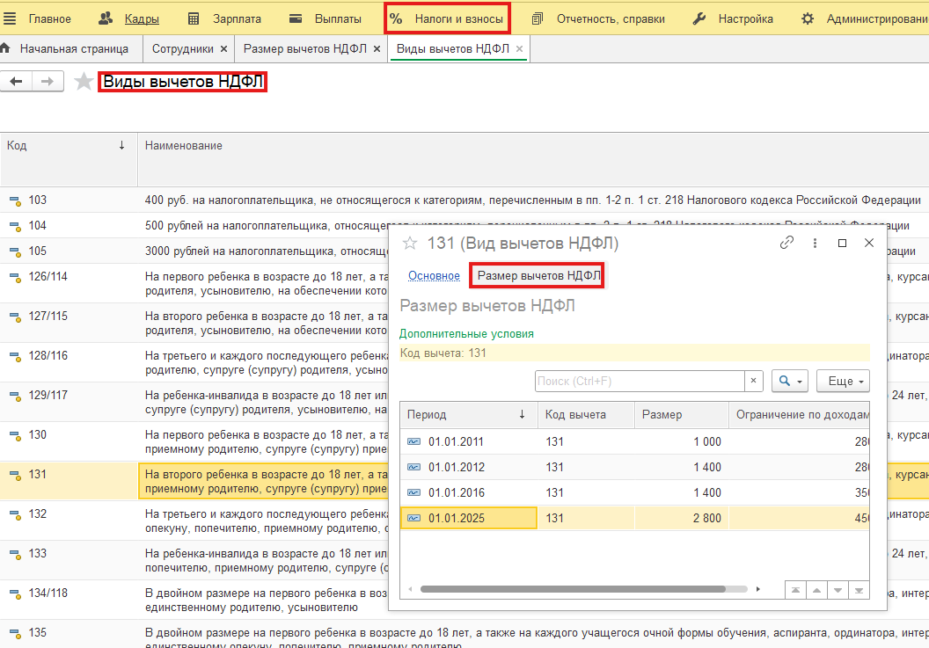Screen dimensions: 929x648
Task: Open the Основное link in dialog
Action: (x=434, y=275)
